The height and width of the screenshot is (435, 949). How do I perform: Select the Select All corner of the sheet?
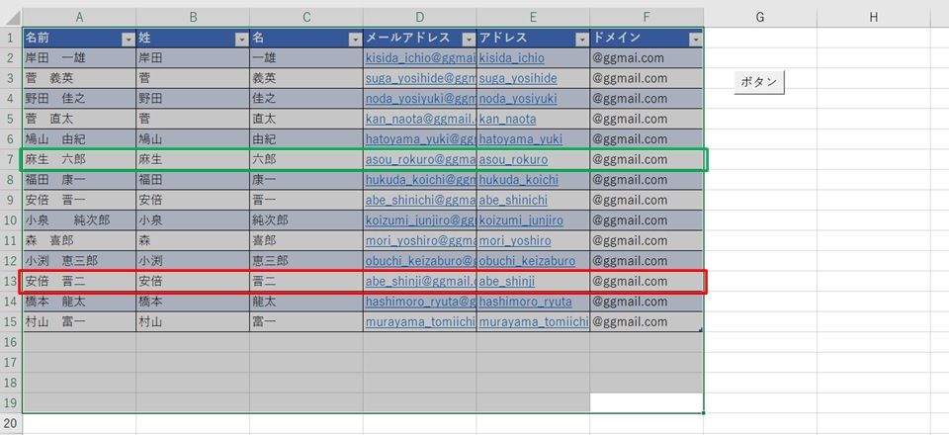point(11,18)
